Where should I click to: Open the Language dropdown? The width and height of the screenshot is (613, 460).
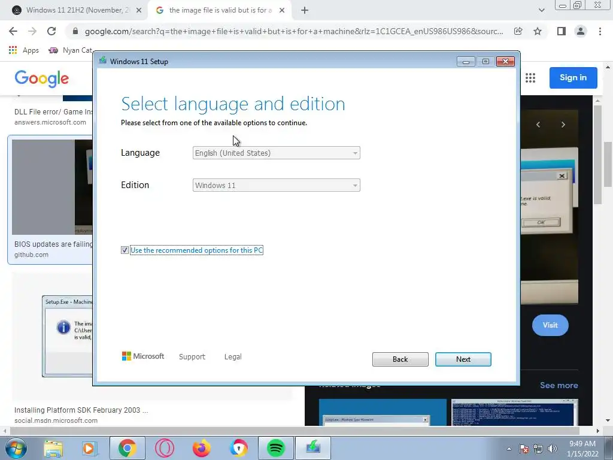tap(277, 153)
